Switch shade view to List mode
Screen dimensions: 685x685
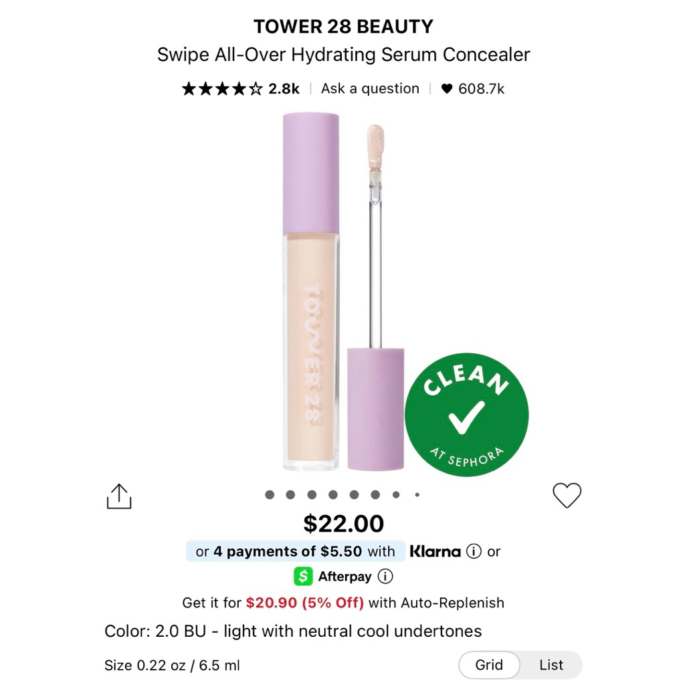(550, 665)
